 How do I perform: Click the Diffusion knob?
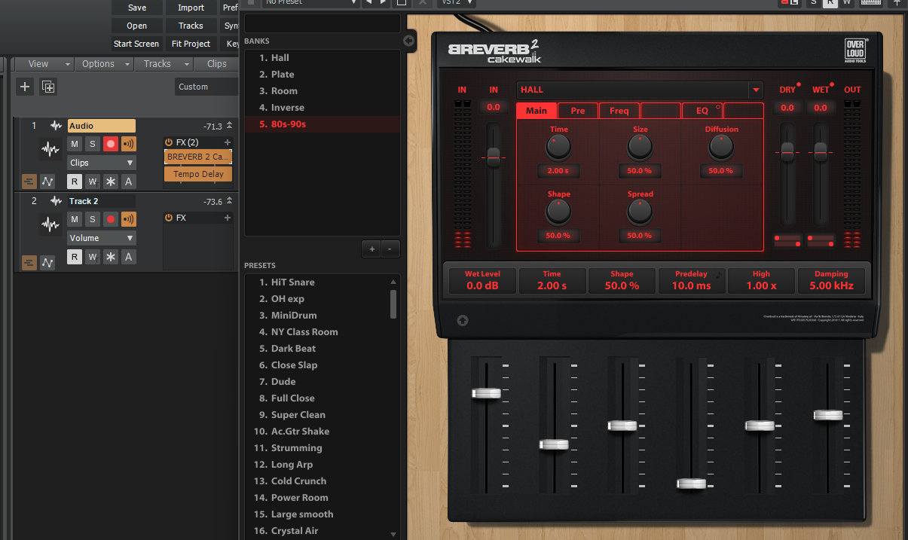[721, 148]
